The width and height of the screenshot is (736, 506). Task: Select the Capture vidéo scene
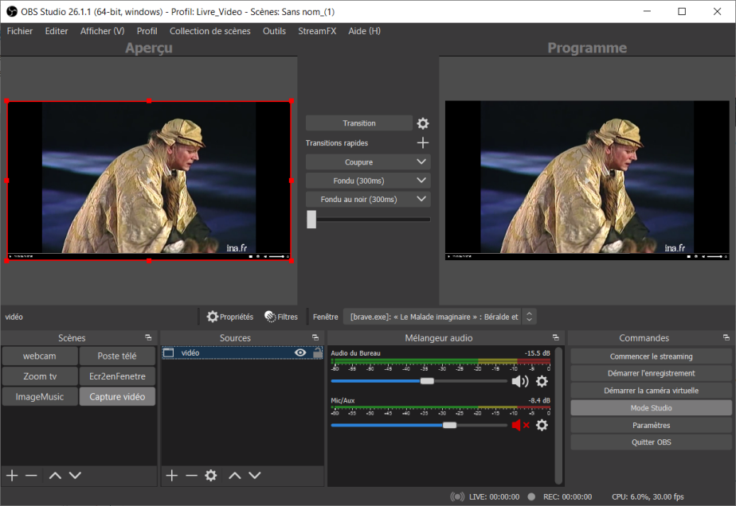pos(117,397)
